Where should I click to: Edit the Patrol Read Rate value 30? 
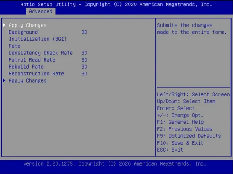pyautogui.click(x=84, y=60)
